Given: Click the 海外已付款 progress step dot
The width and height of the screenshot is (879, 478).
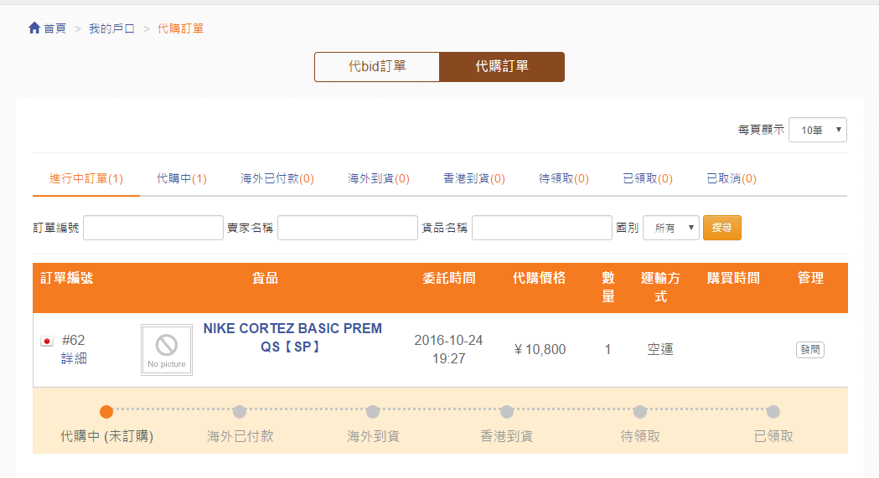Looking at the screenshot, I should point(240,412).
